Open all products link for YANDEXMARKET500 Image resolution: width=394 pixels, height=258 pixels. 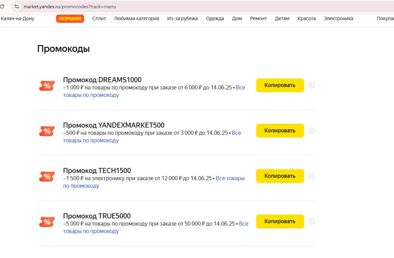[91, 140]
